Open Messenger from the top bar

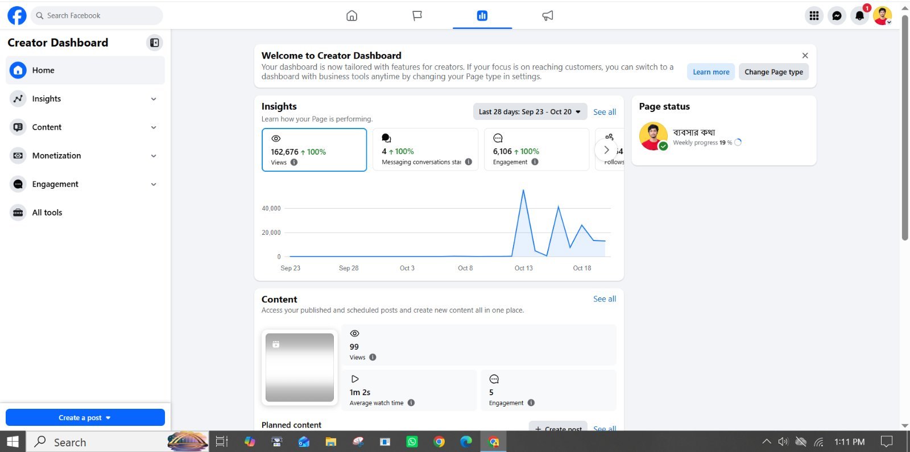(837, 16)
